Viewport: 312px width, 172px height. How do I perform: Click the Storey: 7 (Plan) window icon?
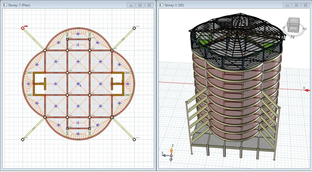pyautogui.click(x=4, y=5)
